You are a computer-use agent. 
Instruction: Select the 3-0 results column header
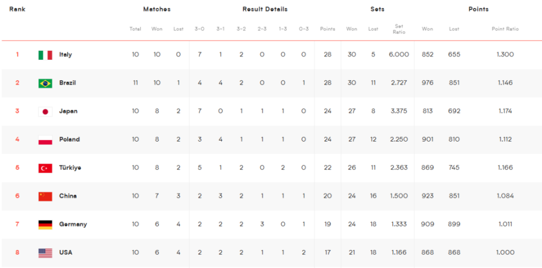(x=199, y=29)
